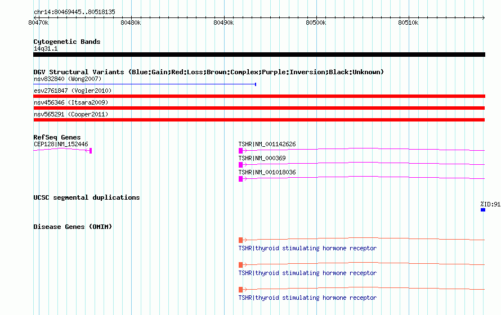Open the first TSHR|thyroid stimulating hormone receptor link
Screen dimensions: 501x315
tap(307, 248)
